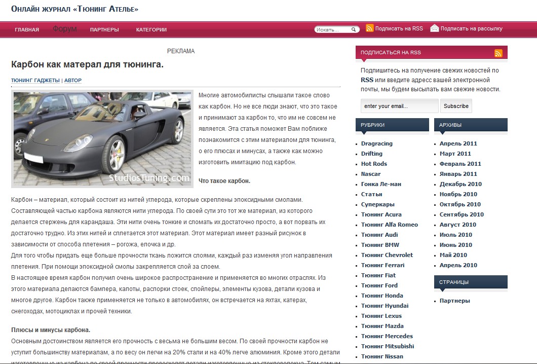
Task: Click inside the Искать search box
Action: [x=332, y=30]
